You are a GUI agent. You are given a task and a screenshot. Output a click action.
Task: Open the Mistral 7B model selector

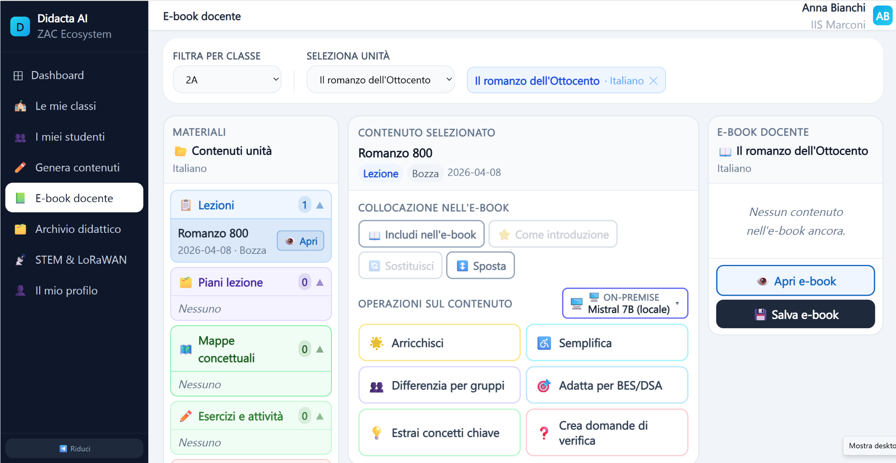coord(625,303)
